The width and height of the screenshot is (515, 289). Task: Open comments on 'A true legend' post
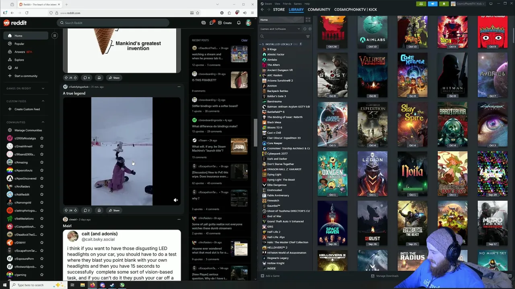pos(87,210)
